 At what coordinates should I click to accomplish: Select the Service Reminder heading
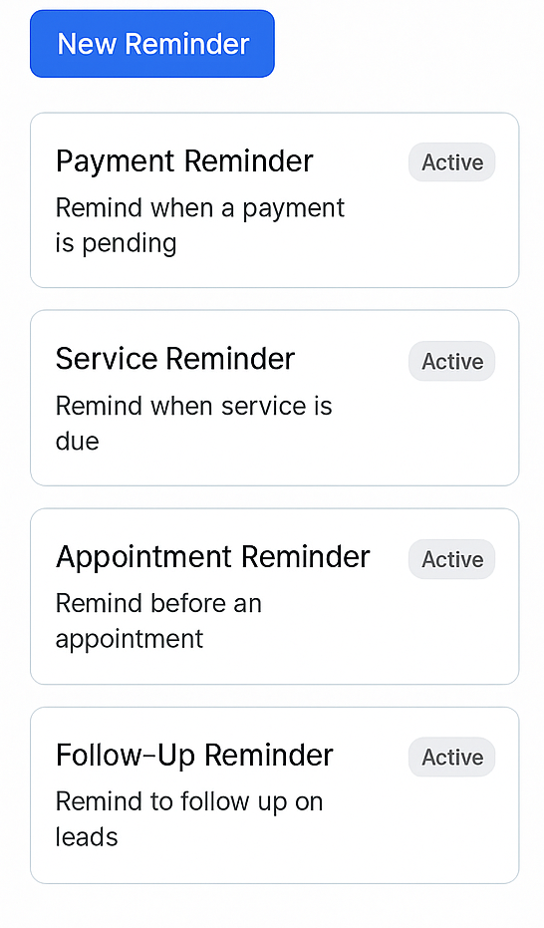(175, 359)
